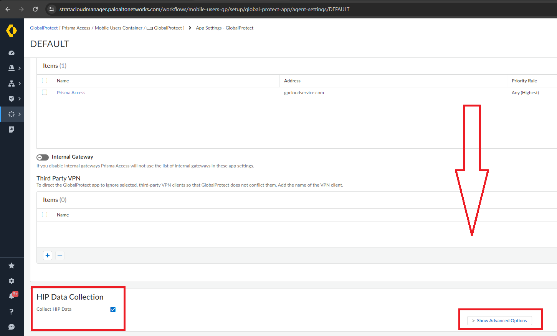Reload the page with the refresh icon
The width and height of the screenshot is (557, 336).
pos(35,9)
